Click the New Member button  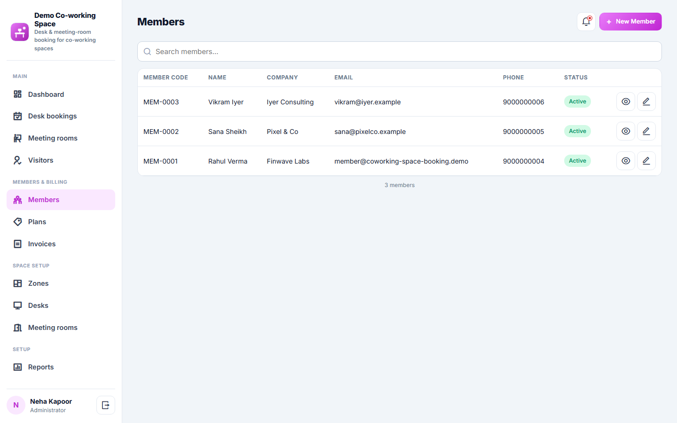coord(630,22)
